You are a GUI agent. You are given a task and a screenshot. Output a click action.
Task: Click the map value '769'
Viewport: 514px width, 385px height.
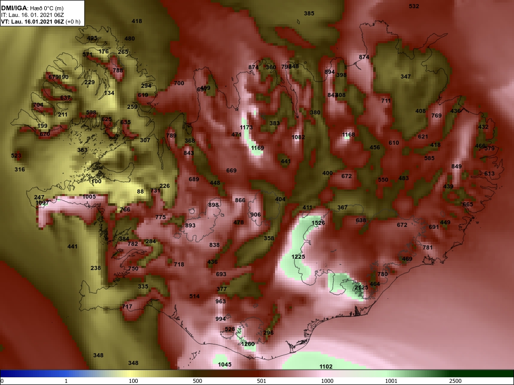436,115
